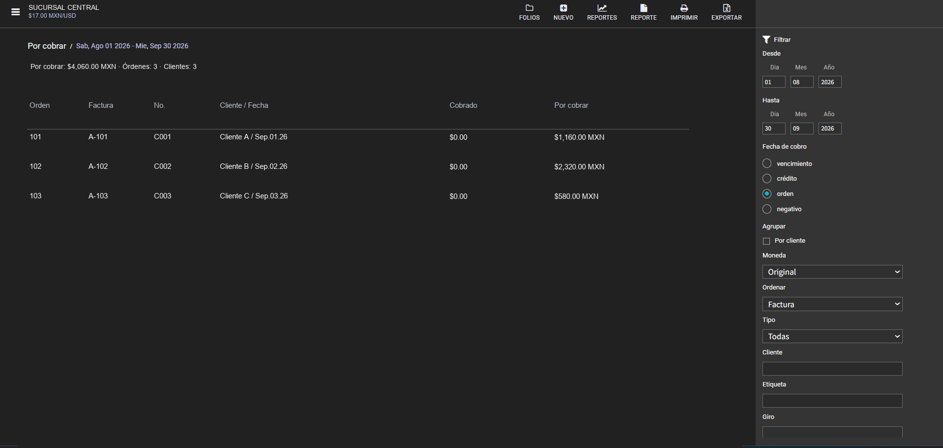The height and width of the screenshot is (448, 943).
Task: Select the crédito radio option
Action: [x=766, y=179]
